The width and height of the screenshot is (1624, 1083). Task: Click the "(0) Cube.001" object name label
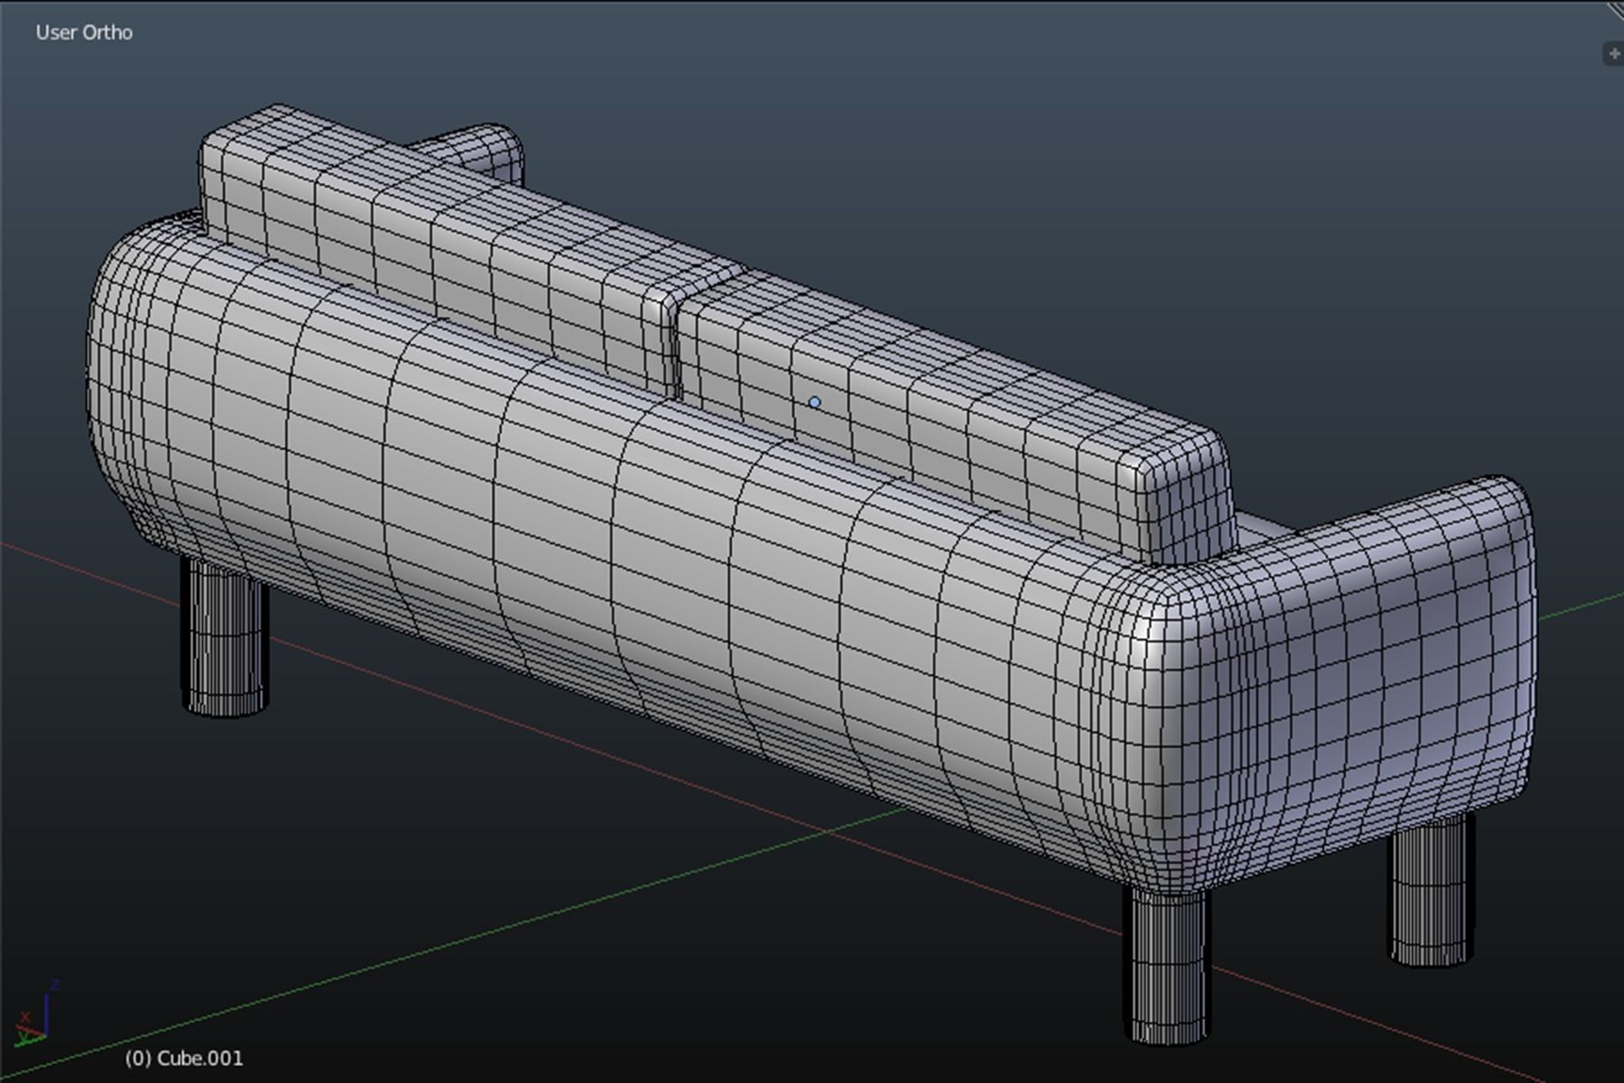tap(184, 1058)
